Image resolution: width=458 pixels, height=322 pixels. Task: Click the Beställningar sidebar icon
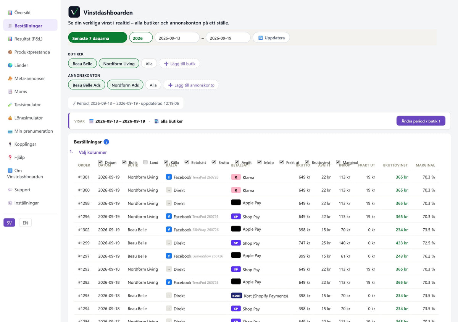pos(10,26)
